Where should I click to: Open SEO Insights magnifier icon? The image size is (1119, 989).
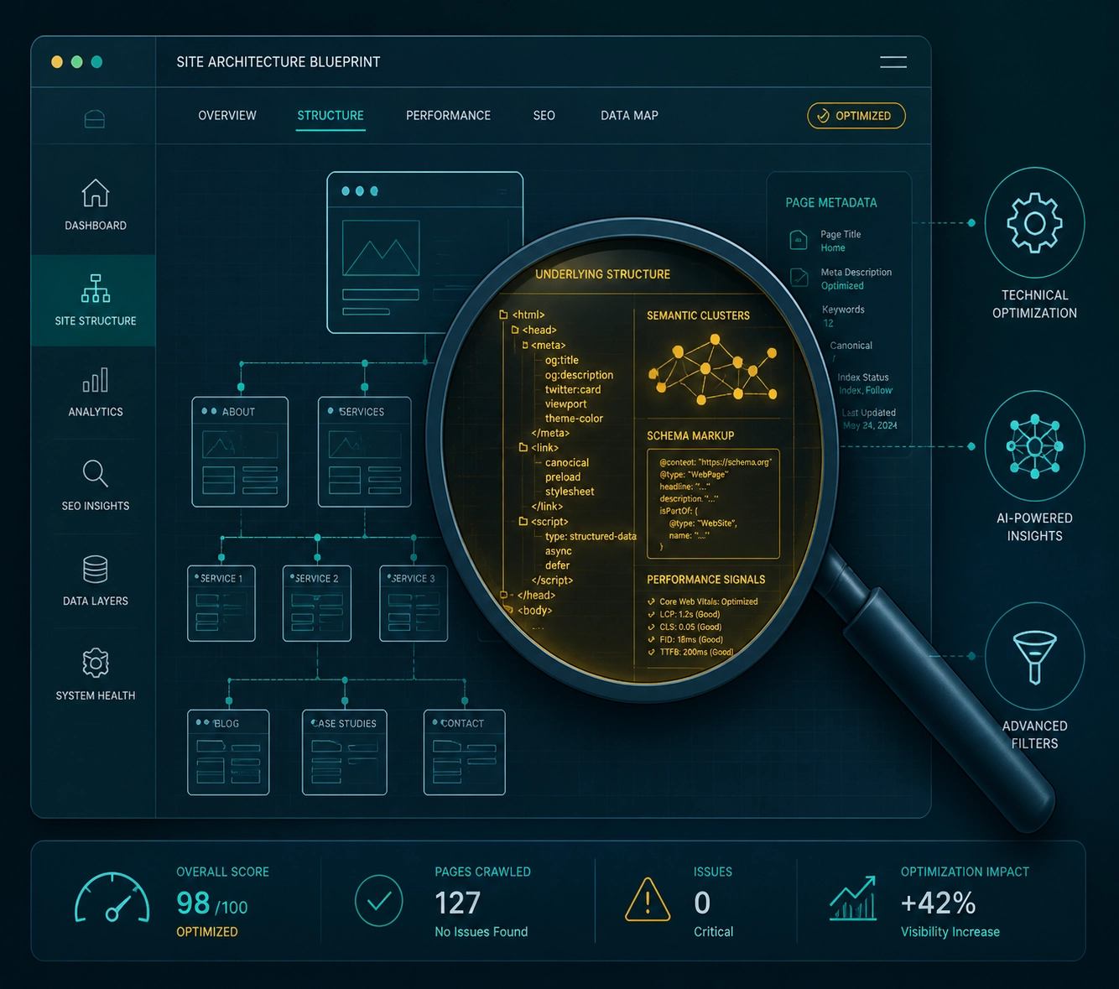[x=96, y=473]
